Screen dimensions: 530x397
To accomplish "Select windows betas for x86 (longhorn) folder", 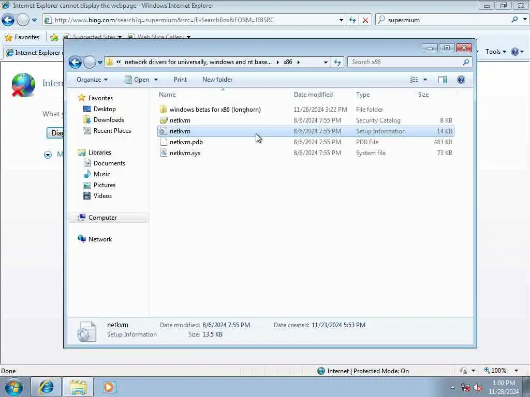I will [305, 110].
